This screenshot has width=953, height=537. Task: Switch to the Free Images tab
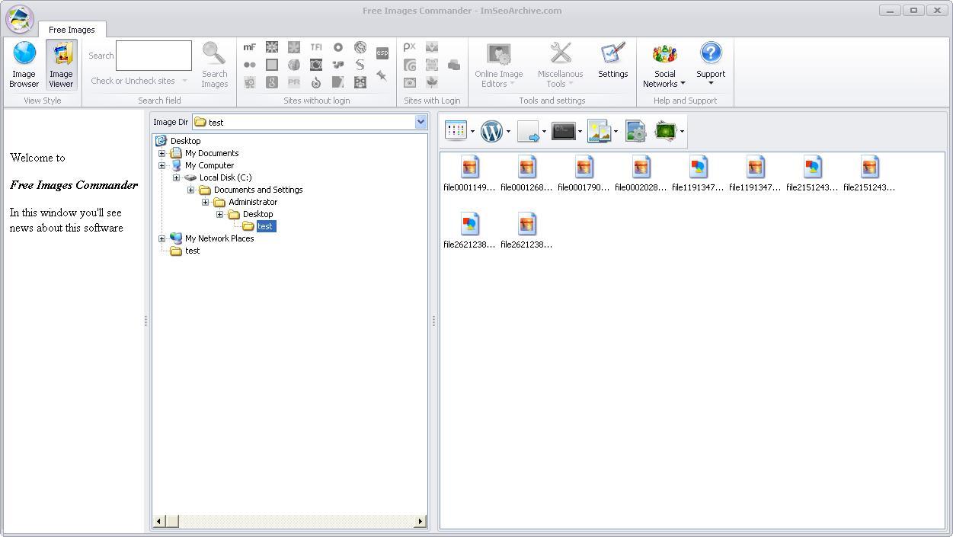72,29
